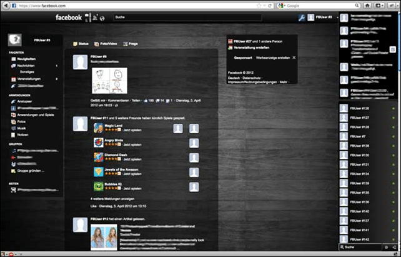Click the red Adblock icon in the status bar
401x257 pixels.
pyautogui.click(x=11, y=254)
